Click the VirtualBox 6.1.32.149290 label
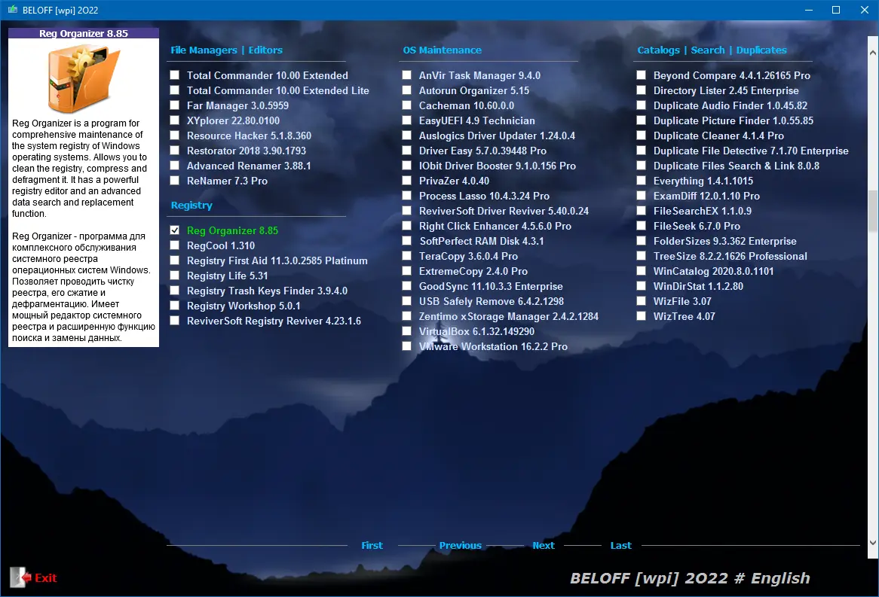This screenshot has height=597, width=879. point(476,331)
